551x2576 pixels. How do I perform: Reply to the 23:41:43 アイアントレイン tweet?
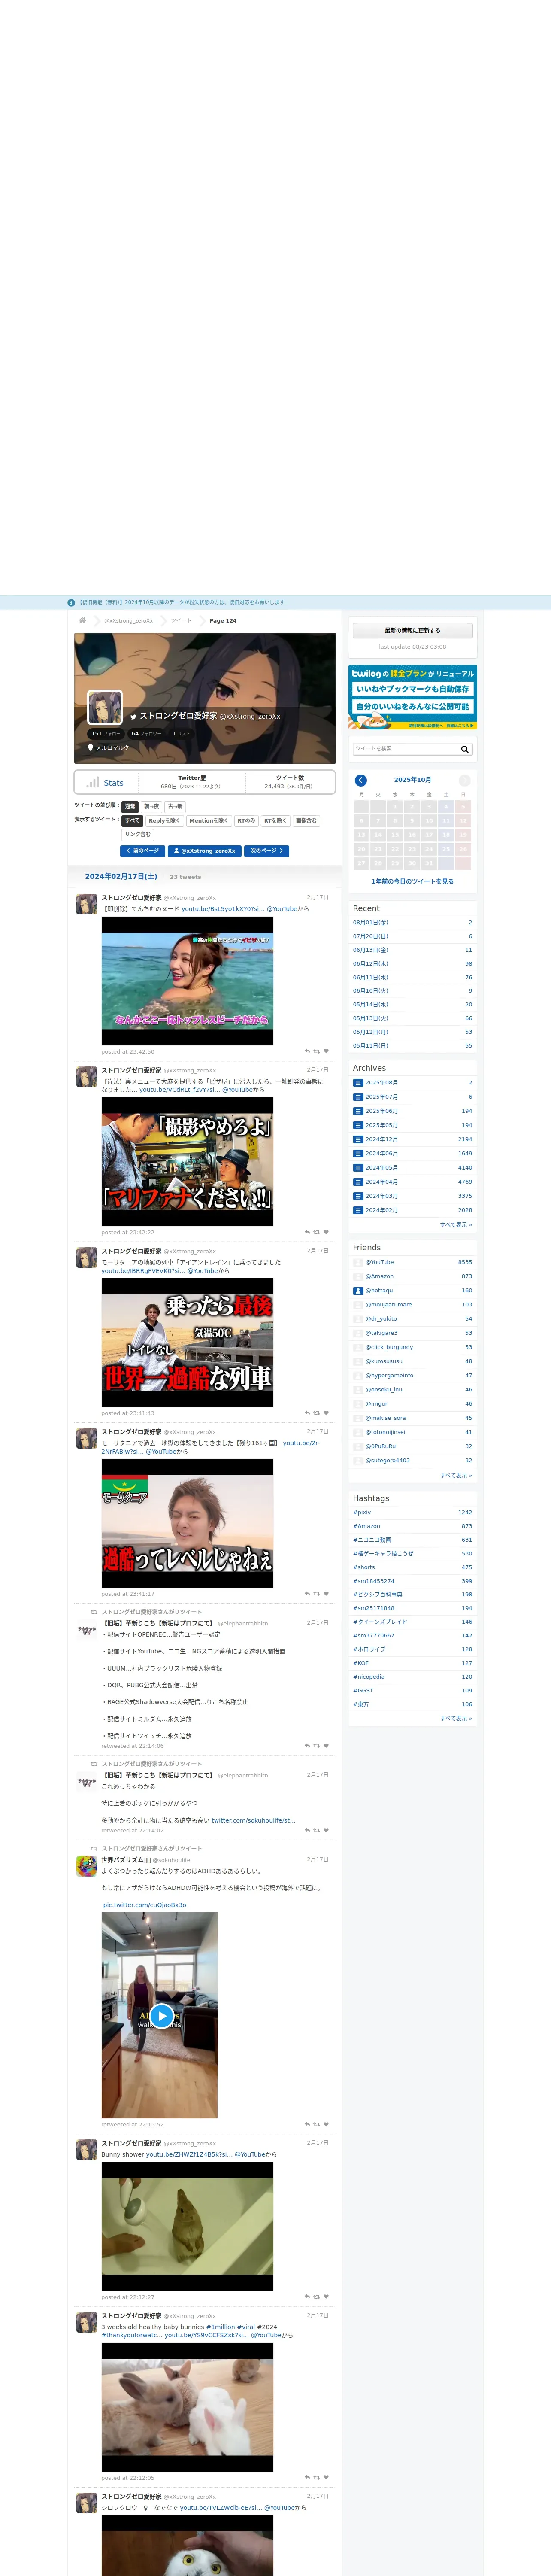click(307, 1413)
